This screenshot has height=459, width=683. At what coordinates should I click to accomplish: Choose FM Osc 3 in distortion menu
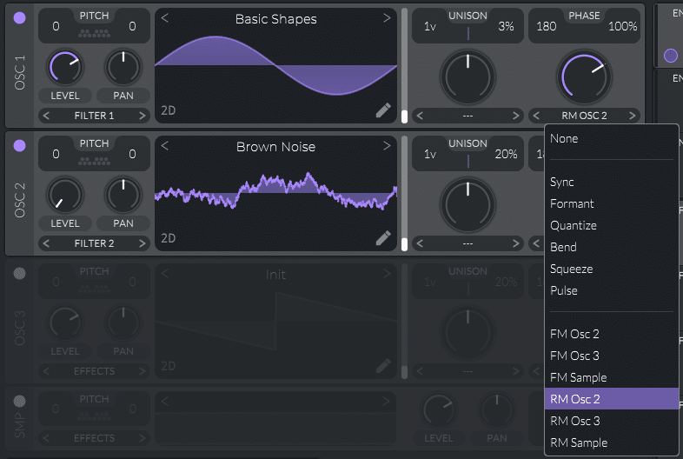(611, 356)
